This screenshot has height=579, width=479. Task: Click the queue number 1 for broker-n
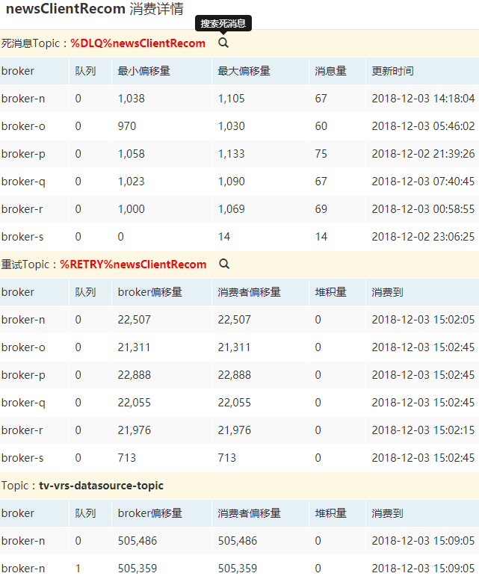pos(78,569)
